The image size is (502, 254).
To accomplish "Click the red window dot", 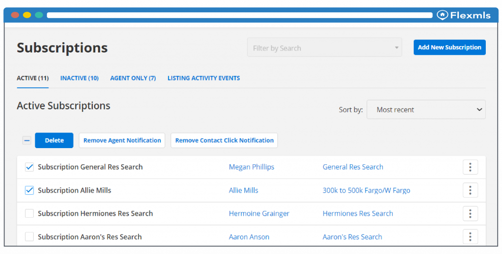I will pyautogui.click(x=15, y=15).
